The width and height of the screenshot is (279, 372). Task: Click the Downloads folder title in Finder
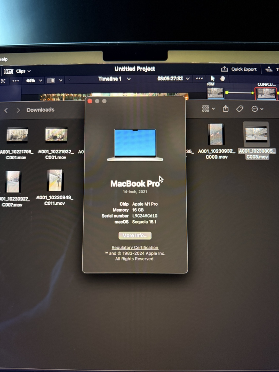pyautogui.click(x=41, y=110)
